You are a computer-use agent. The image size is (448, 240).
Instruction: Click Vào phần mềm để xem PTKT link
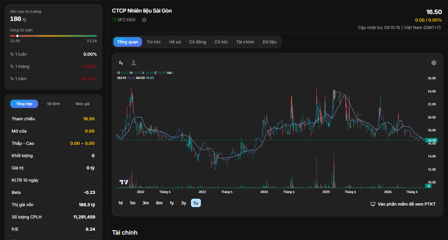pyautogui.click(x=403, y=204)
